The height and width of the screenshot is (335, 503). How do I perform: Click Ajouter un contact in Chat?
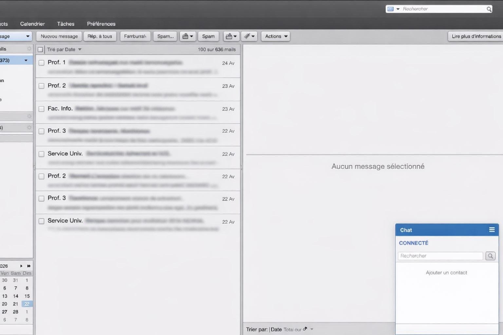[x=447, y=273]
